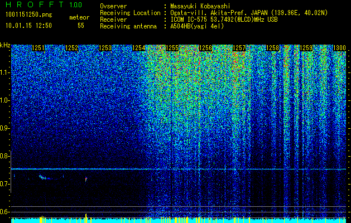Click the 0.8 frequency axis label
Screen dimensions: 351x223
4,156
